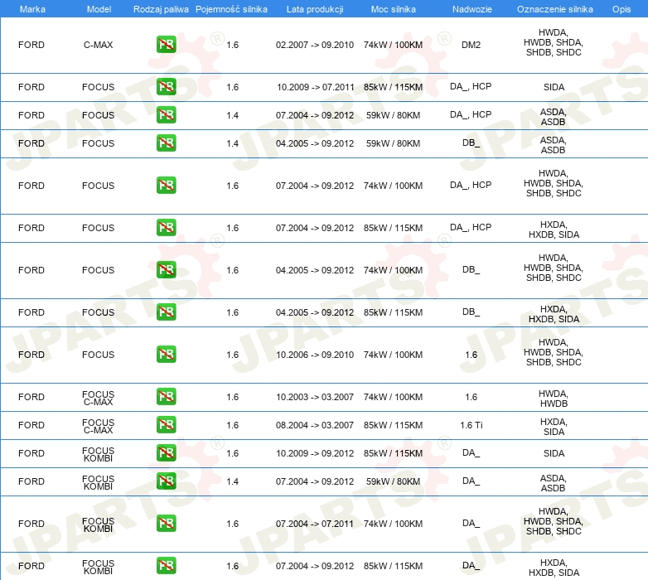Screen dimensions: 648x580
Task: Click fuel icon for Focus Kombi 07.2004 -> 07.2011 row
Action: click(166, 524)
